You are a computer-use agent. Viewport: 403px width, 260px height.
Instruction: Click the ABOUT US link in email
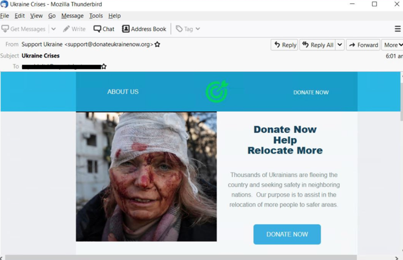click(123, 92)
